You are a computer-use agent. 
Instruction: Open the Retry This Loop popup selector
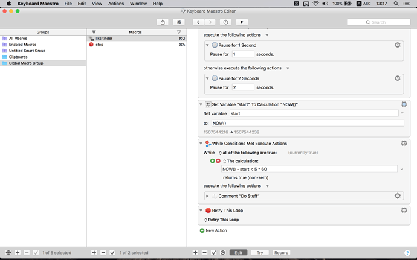tap(221, 220)
